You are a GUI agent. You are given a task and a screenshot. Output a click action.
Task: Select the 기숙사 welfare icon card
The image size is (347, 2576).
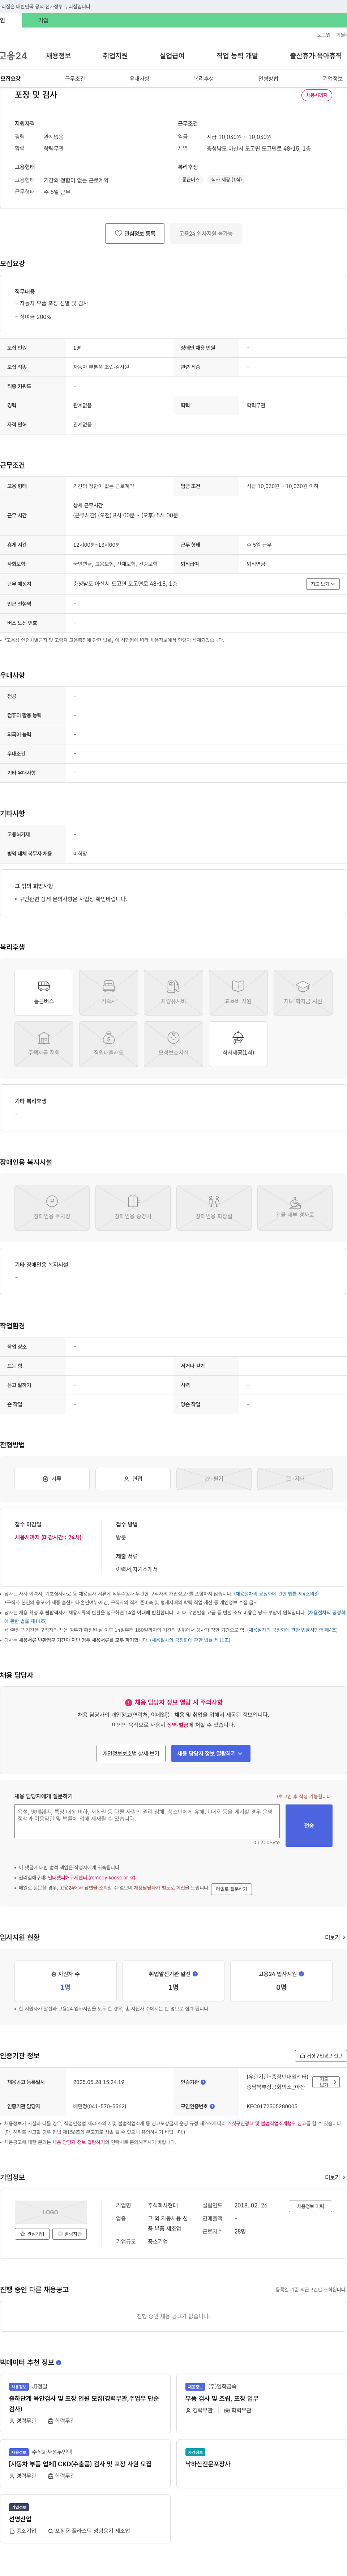click(x=109, y=992)
